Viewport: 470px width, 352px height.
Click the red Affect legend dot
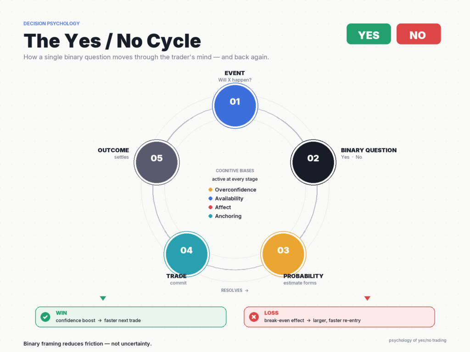(x=210, y=207)
